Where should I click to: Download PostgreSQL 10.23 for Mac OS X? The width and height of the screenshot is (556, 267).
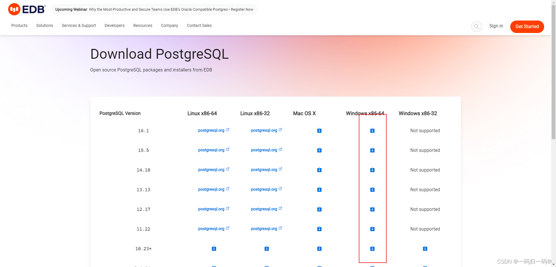pyautogui.click(x=319, y=248)
